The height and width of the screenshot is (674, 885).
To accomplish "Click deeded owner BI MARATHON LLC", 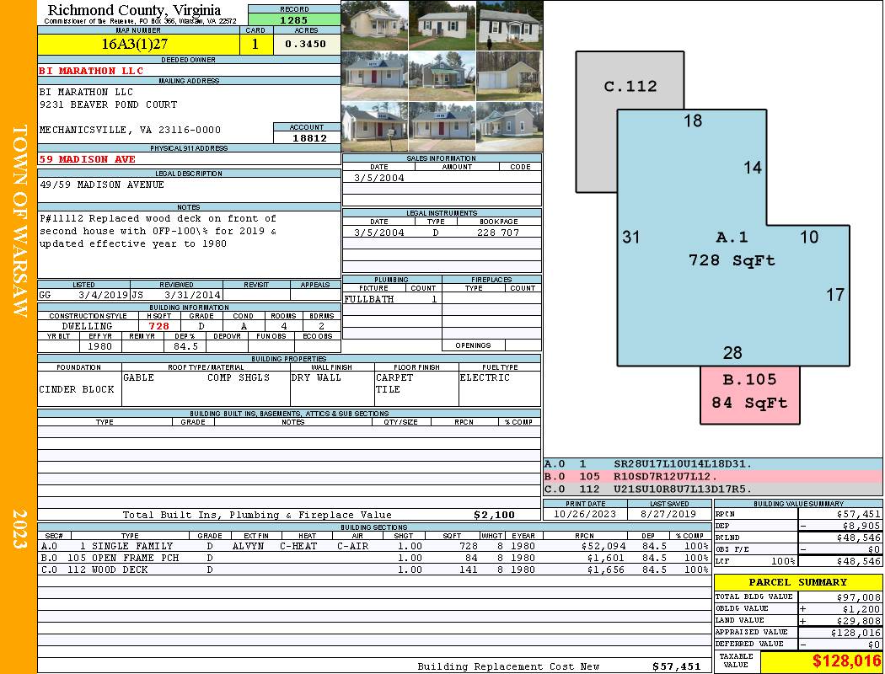I will coord(91,71).
